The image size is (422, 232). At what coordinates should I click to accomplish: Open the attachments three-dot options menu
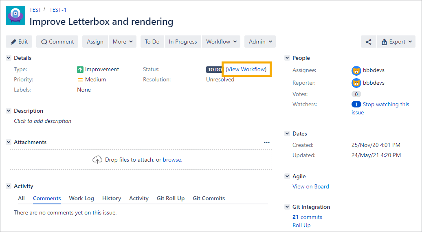[266, 142]
